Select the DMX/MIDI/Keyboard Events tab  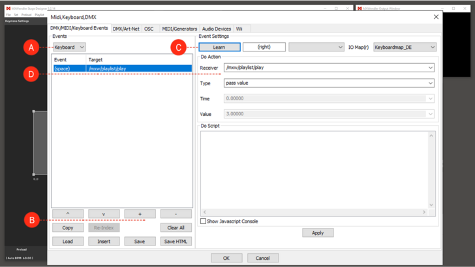79,28
